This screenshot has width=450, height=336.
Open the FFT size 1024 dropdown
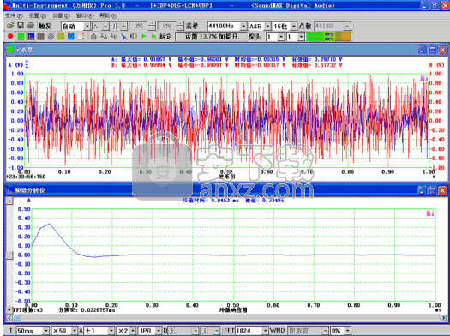pyautogui.click(x=265, y=331)
